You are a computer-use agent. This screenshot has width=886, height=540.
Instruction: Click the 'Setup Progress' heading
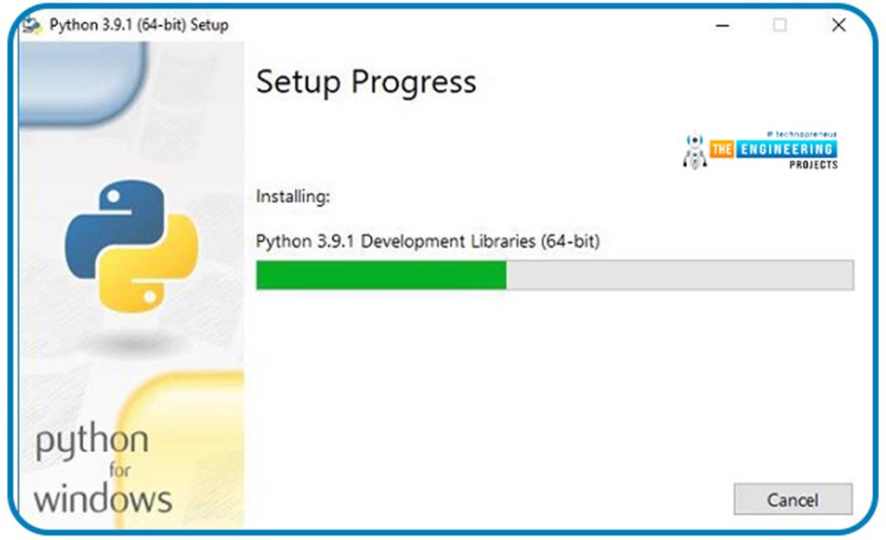366,82
